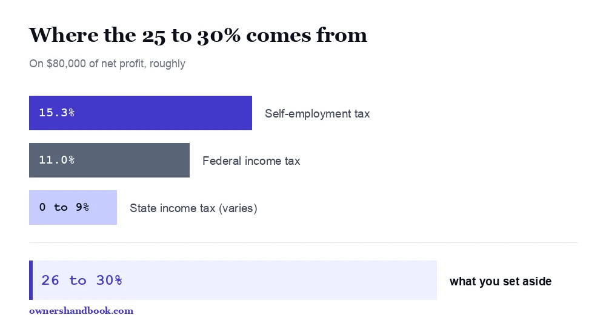The width and height of the screenshot is (606, 332).
Task: Select the 15.3% self-employment tax bar
Action: (141, 113)
